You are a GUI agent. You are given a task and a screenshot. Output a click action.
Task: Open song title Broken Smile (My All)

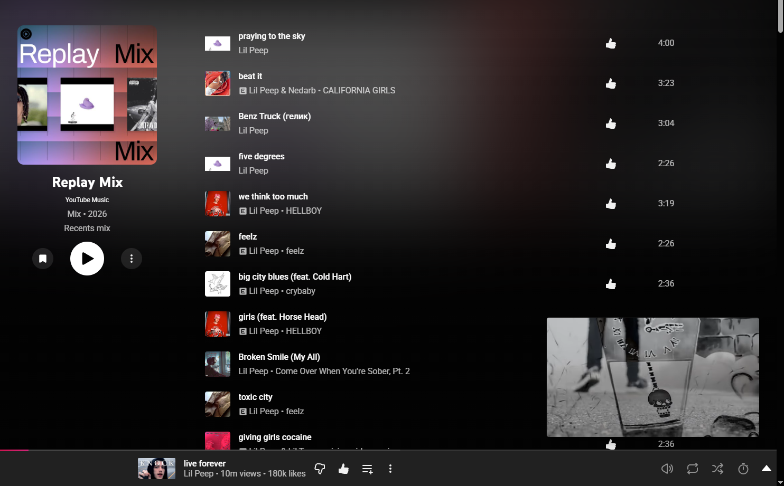pos(279,357)
